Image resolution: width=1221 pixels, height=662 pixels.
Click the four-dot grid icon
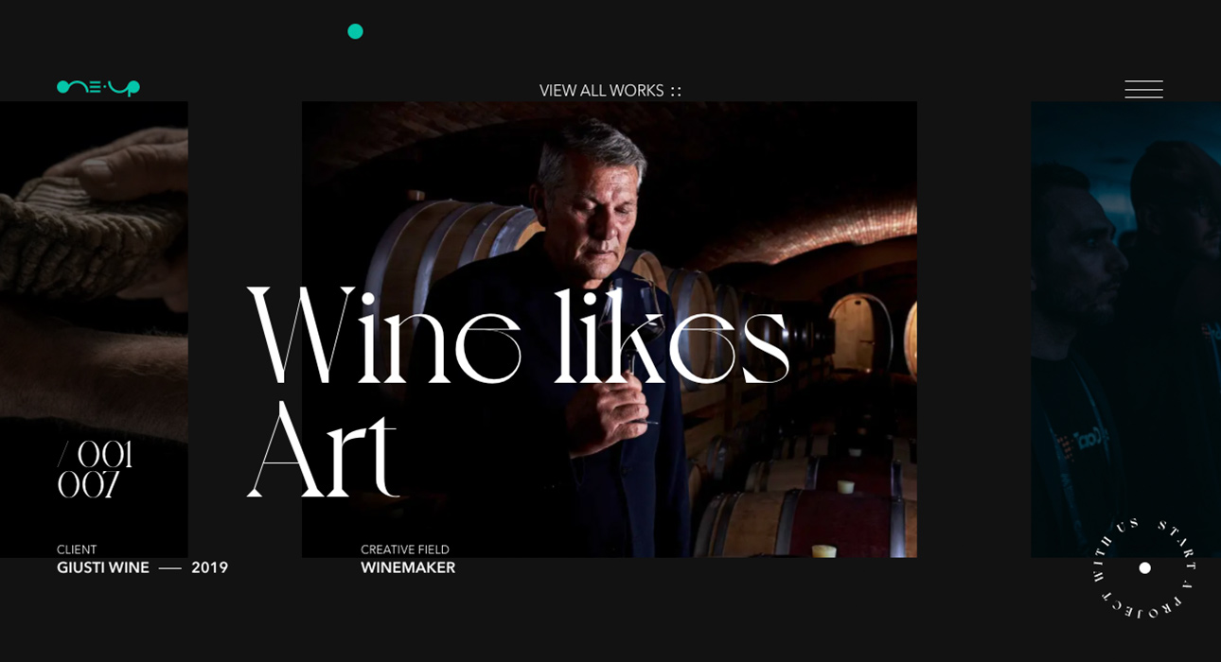[676, 92]
